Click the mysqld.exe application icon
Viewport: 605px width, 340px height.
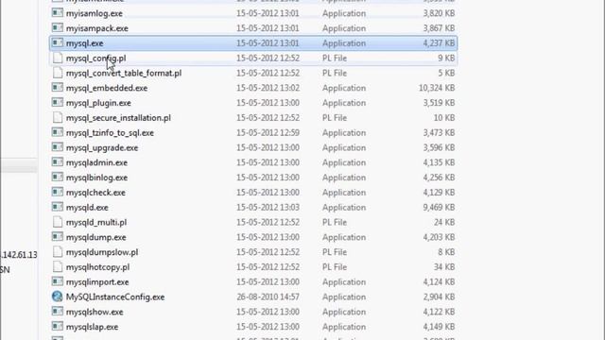57,207
